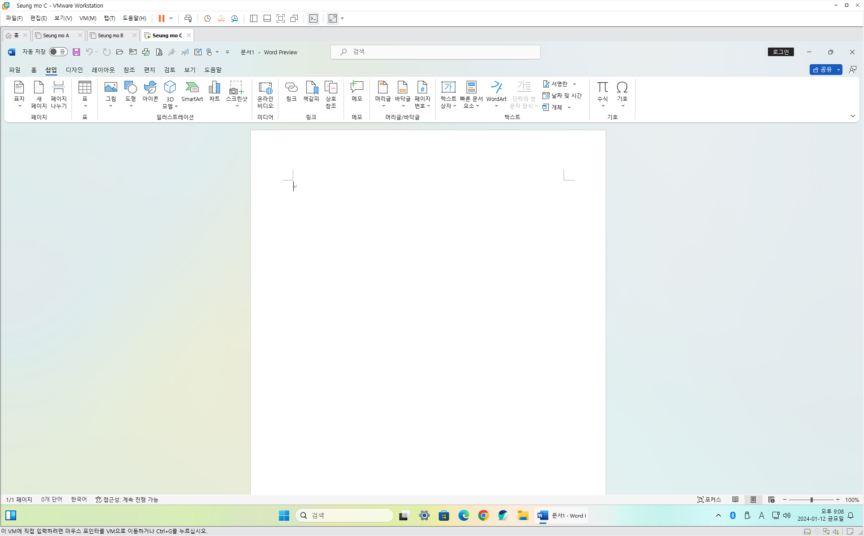Screen dimensions: 864x536
Task: Click the save icon in Quick Access toolbar
Action: point(76,52)
